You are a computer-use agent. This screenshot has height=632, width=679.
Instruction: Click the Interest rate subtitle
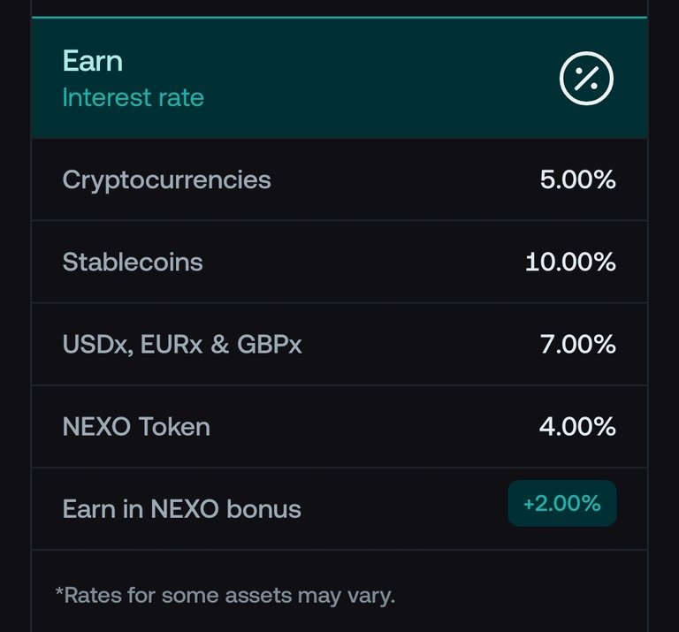(134, 97)
